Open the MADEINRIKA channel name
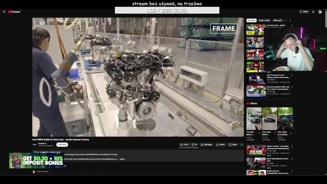Screen dimensions: 327x184 271,80
